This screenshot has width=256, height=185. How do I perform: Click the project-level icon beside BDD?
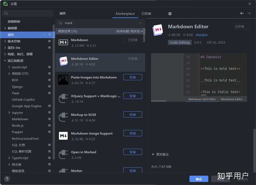[x=49, y=80]
